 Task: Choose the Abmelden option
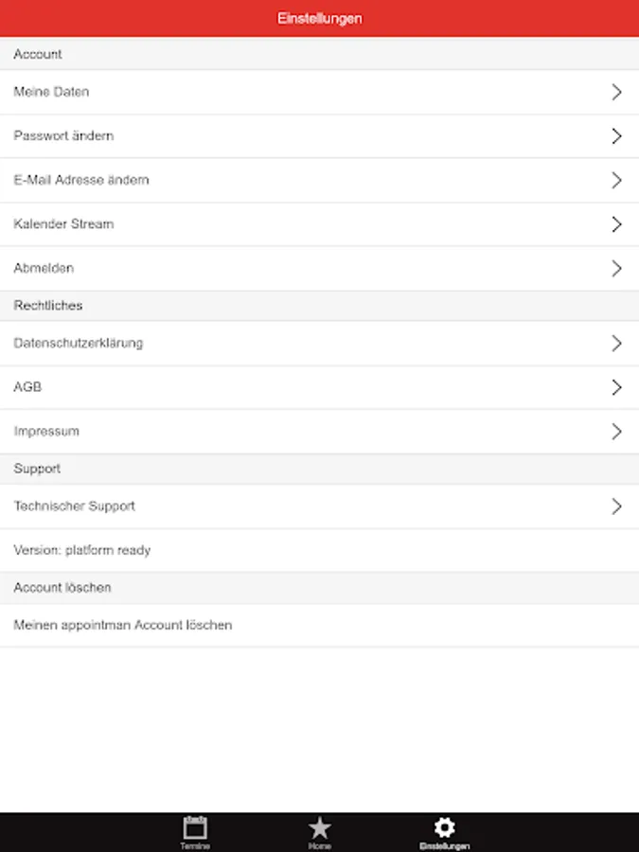coord(320,268)
